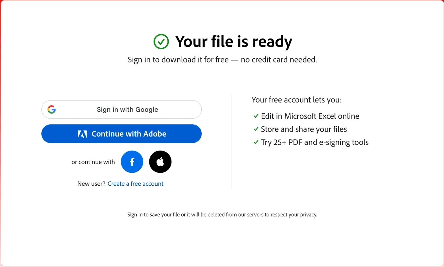Image resolution: width=444 pixels, height=267 pixels.
Task: Select the 'Sign in to download' subtitle text
Action: coord(222,59)
